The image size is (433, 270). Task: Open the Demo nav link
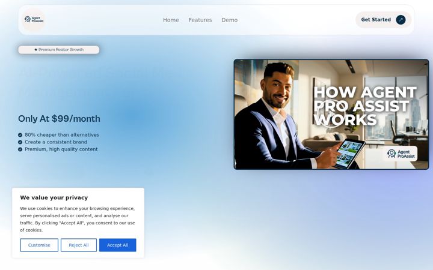[230, 20]
